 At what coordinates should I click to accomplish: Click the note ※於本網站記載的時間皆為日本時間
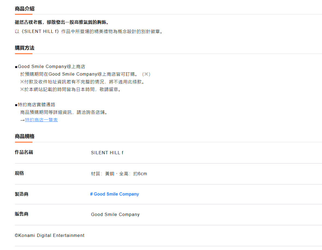coord(71,89)
